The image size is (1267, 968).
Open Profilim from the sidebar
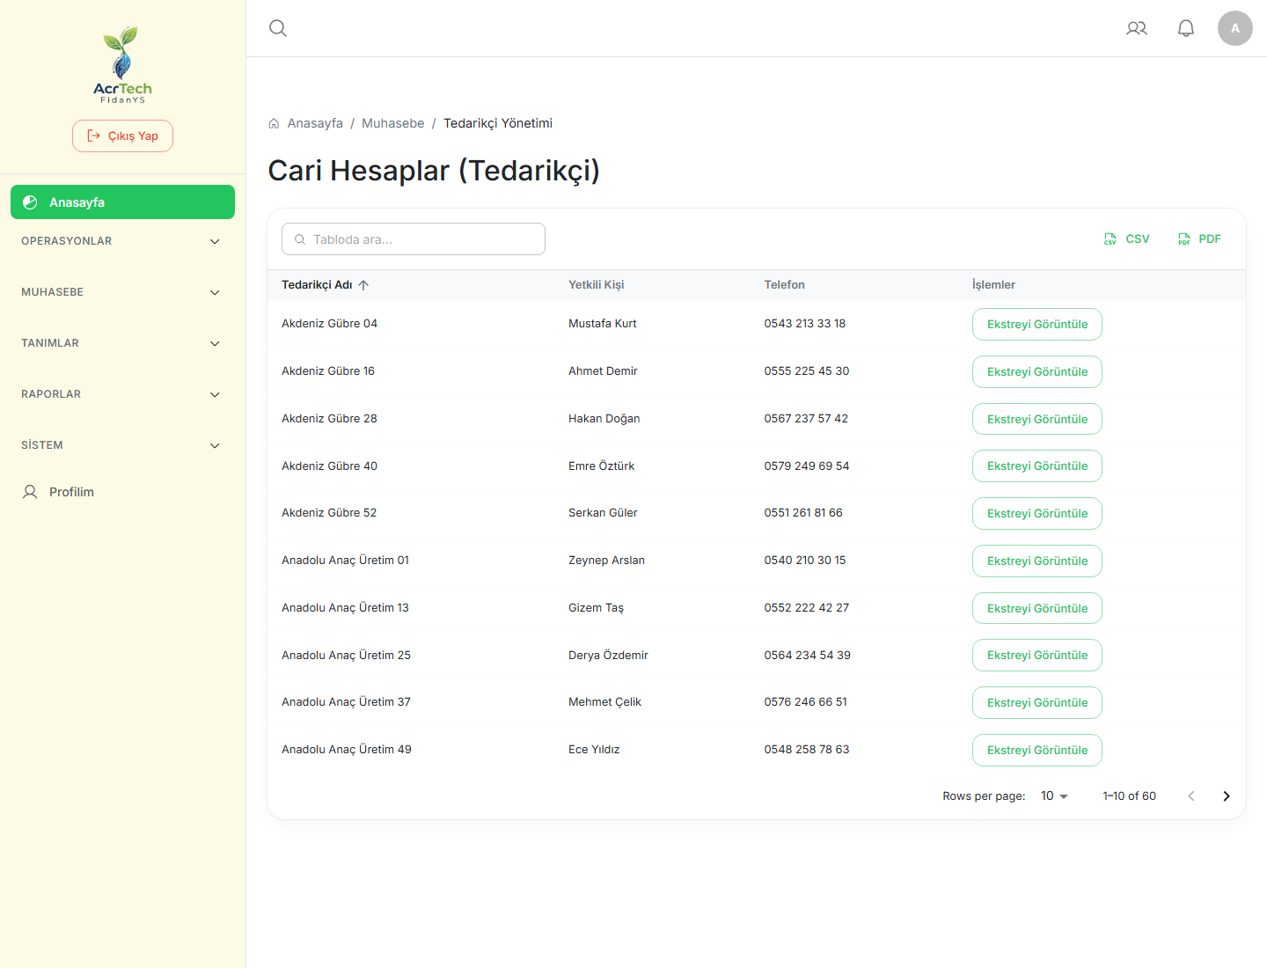pyautogui.click(x=122, y=492)
